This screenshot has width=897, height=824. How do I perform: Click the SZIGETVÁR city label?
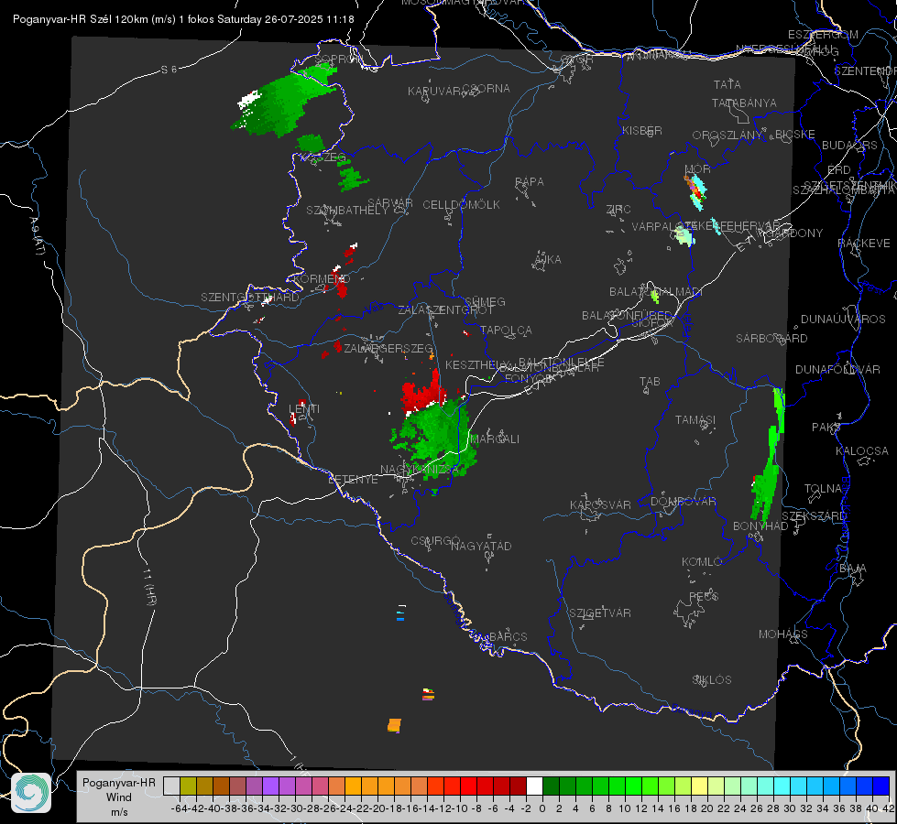point(600,613)
